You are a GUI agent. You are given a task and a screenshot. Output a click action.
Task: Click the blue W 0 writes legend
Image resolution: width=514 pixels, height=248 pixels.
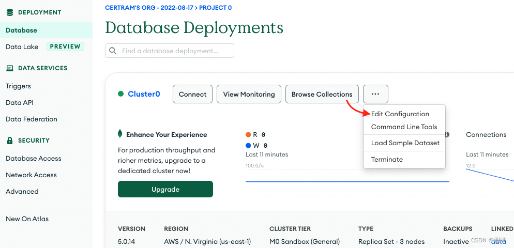(x=256, y=146)
